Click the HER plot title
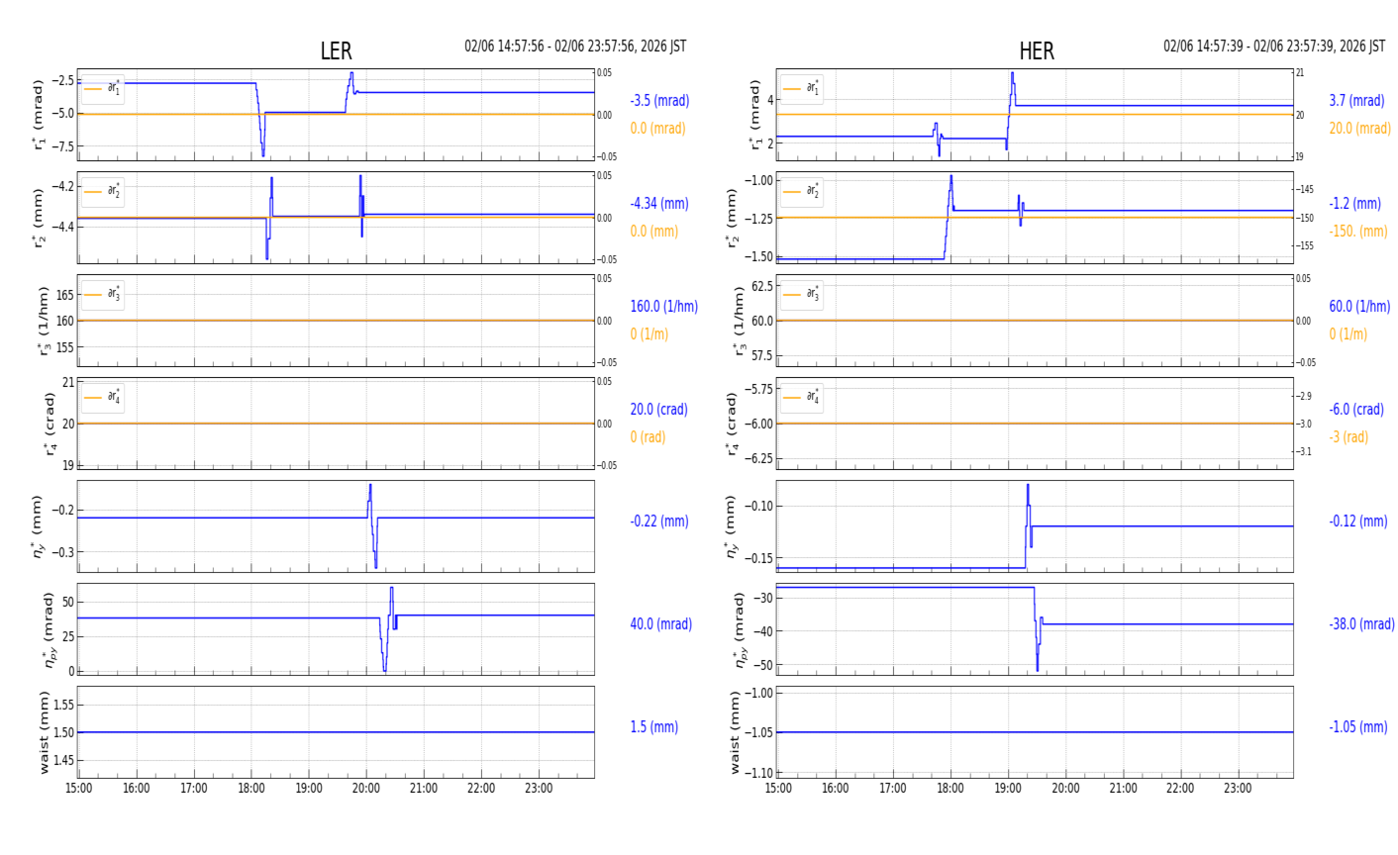The image size is (1398, 855). (1037, 51)
